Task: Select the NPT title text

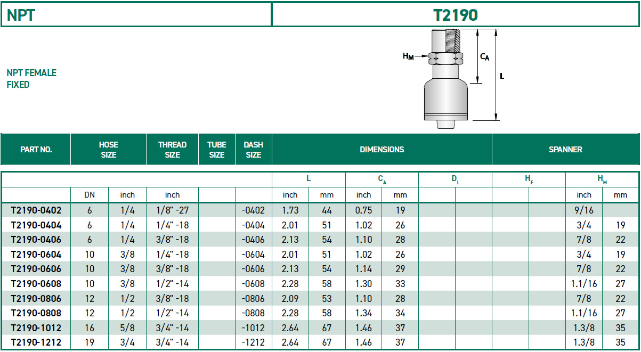Action: 21,14
